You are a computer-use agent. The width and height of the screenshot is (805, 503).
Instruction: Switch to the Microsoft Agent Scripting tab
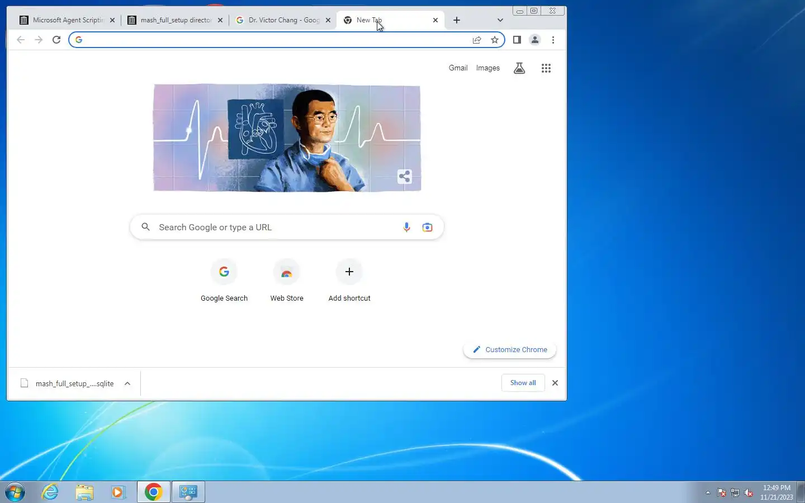pyautogui.click(x=67, y=20)
